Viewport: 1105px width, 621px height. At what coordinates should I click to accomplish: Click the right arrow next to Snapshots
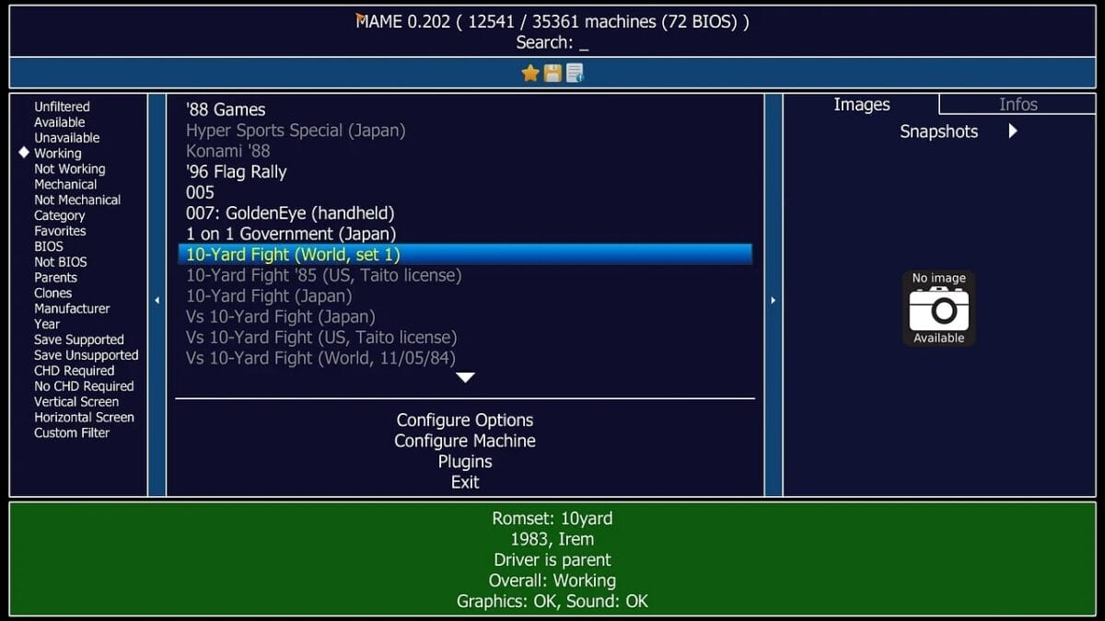(1013, 132)
